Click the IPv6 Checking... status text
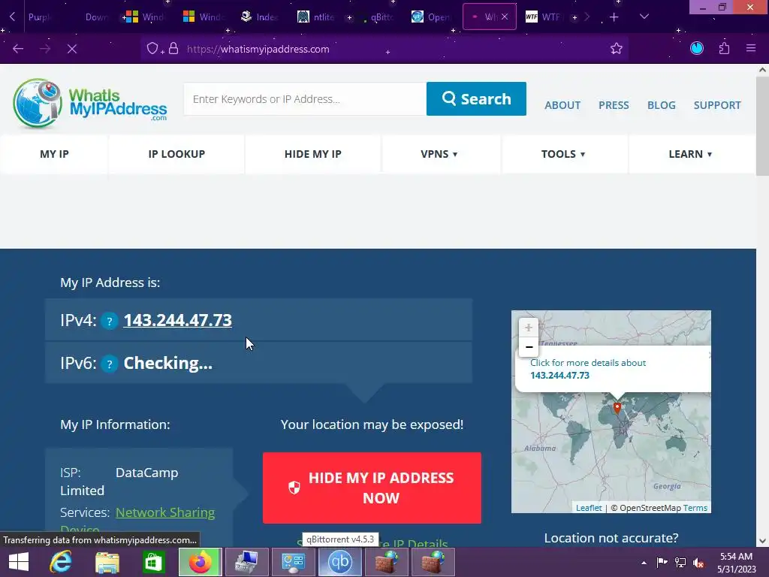 167,363
